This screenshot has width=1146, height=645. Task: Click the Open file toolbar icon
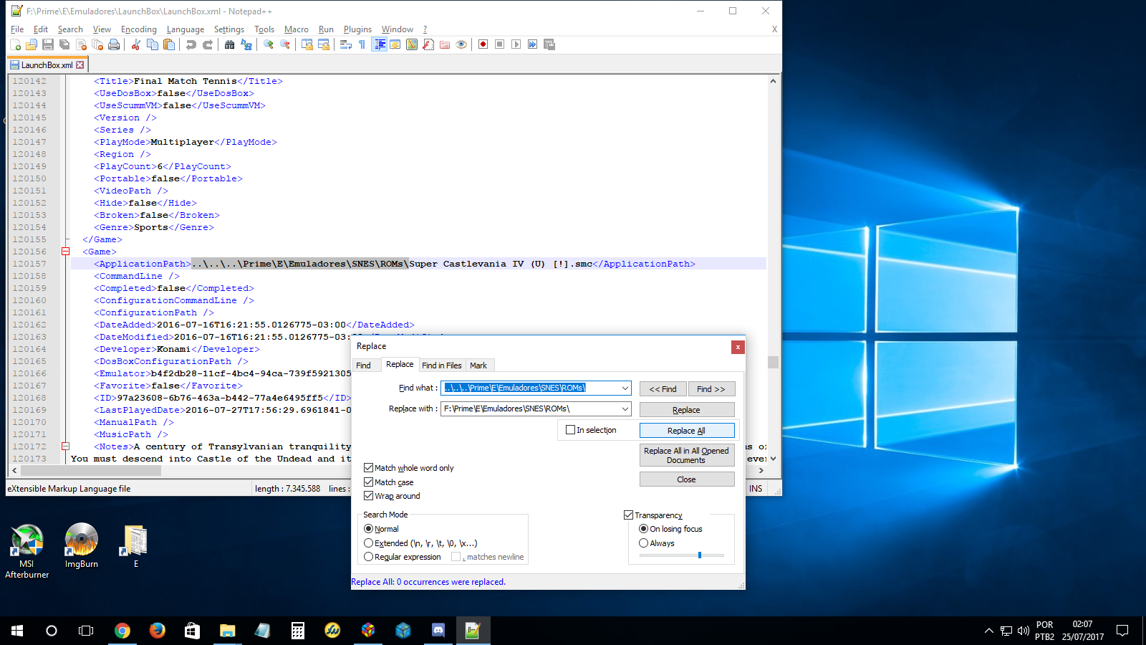(x=32, y=44)
